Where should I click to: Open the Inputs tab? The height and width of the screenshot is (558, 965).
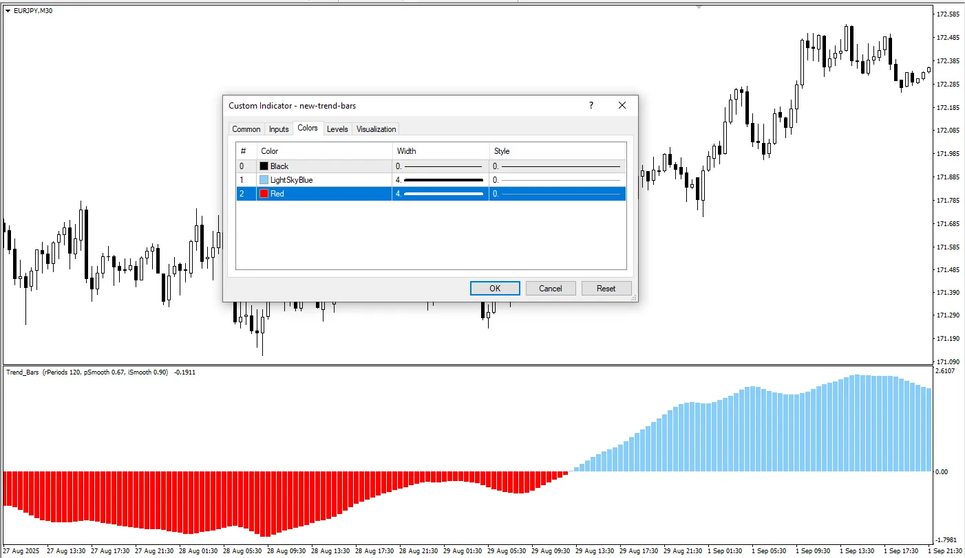pyautogui.click(x=279, y=129)
